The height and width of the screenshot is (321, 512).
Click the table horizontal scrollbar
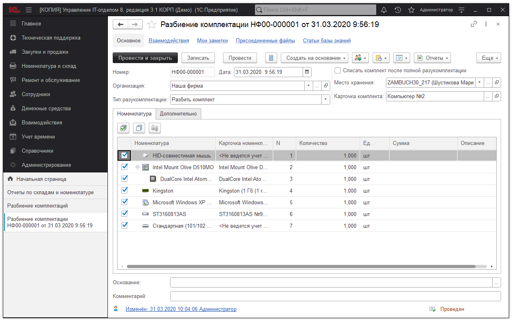tap(301, 266)
